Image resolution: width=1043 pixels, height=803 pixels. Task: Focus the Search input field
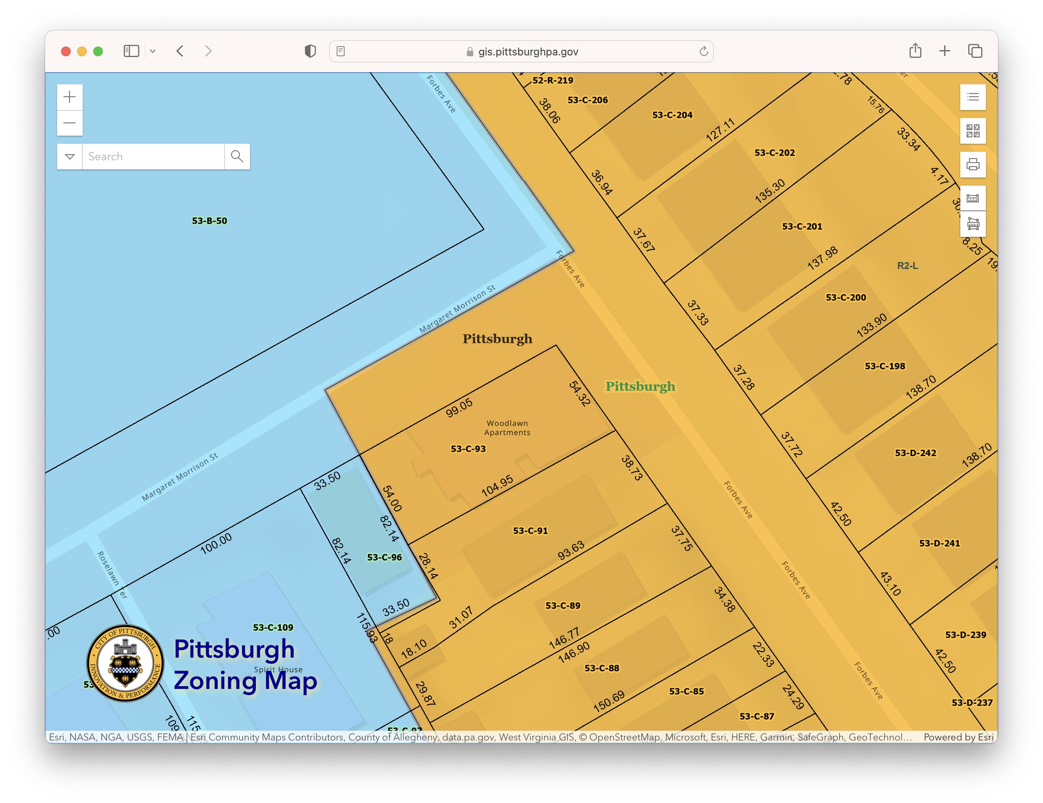coord(153,156)
